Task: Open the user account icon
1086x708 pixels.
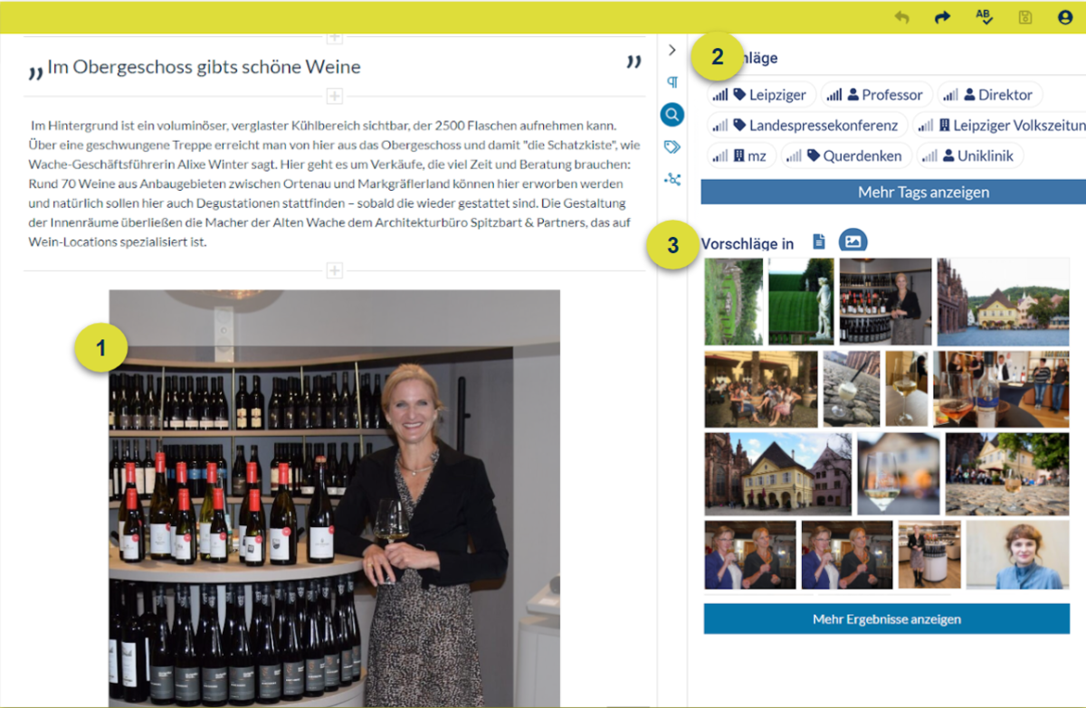Action: coord(1065,17)
